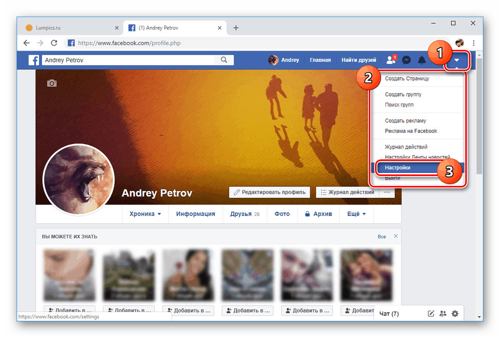Select Журнал действий in dropdown menu
This screenshot has height=338, width=500.
(x=406, y=147)
